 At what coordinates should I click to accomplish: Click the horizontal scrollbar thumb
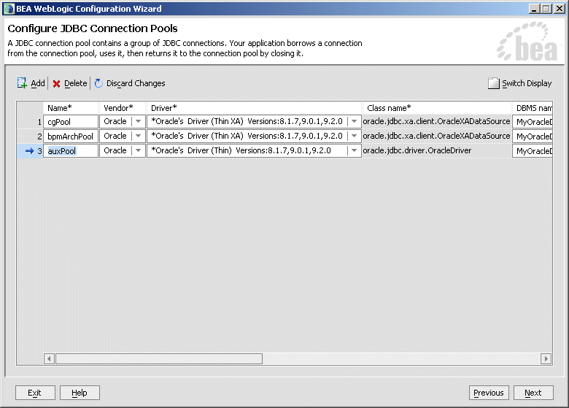pos(159,359)
